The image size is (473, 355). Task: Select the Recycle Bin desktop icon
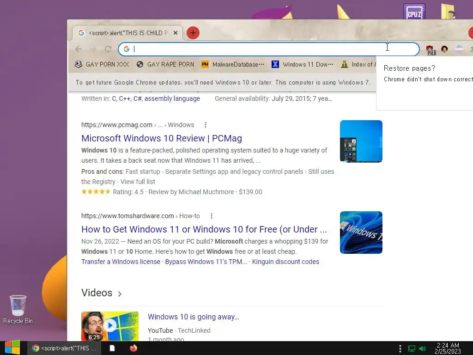18,309
